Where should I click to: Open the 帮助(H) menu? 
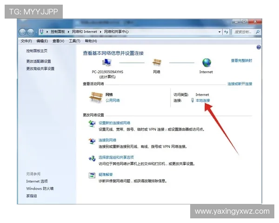point(91,41)
